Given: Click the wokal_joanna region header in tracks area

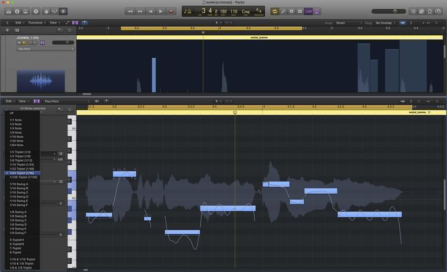Looking at the screenshot, I should click(259, 37).
